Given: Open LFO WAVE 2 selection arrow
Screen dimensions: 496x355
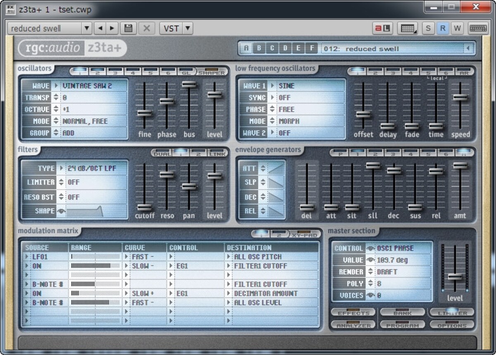Looking at the screenshot, I should (272, 133).
